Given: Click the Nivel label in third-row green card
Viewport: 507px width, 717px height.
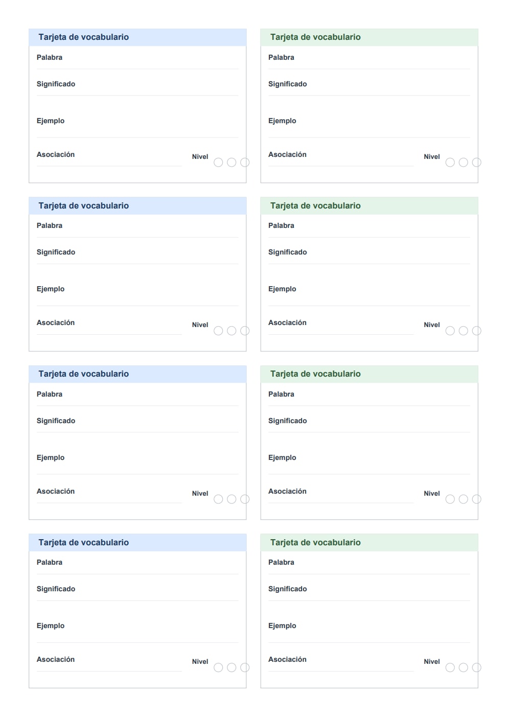Looking at the screenshot, I should (x=432, y=494).
